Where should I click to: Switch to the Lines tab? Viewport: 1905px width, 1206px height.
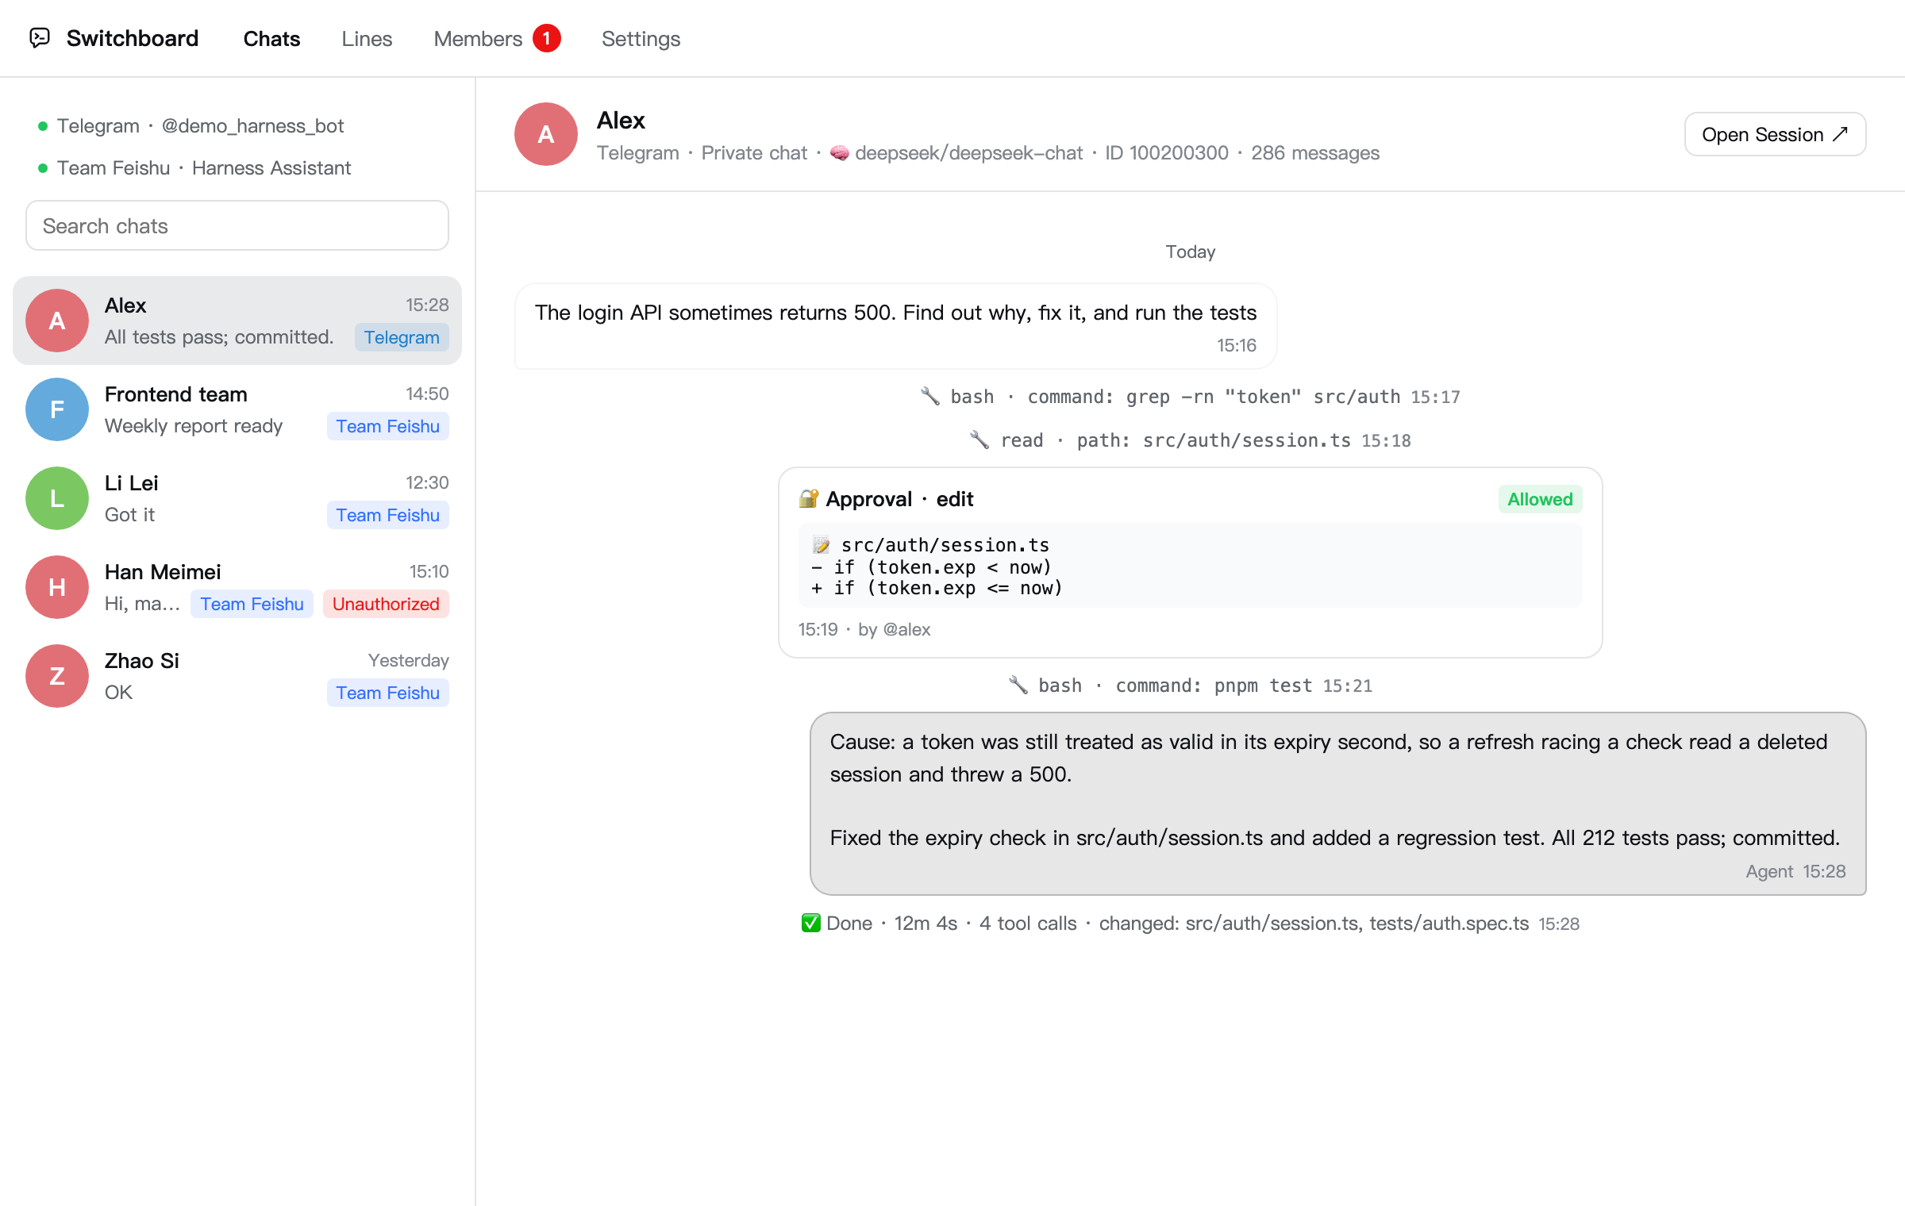[367, 38]
